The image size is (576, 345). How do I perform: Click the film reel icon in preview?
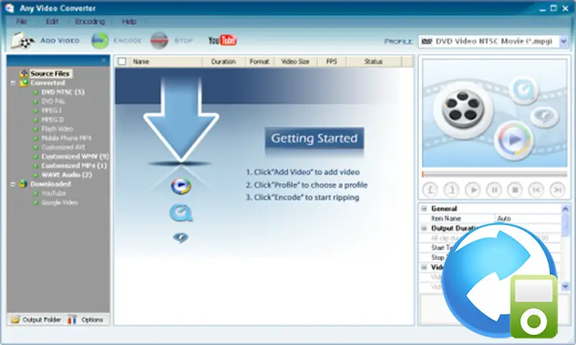click(x=462, y=109)
